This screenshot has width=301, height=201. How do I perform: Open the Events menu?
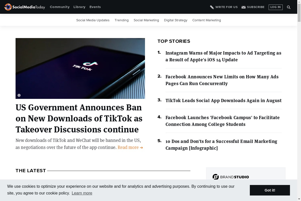[95, 7]
